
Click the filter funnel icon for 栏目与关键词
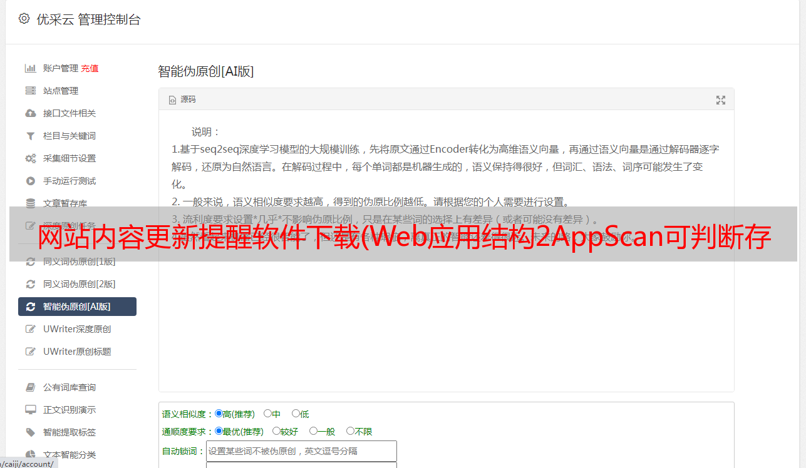pos(30,136)
